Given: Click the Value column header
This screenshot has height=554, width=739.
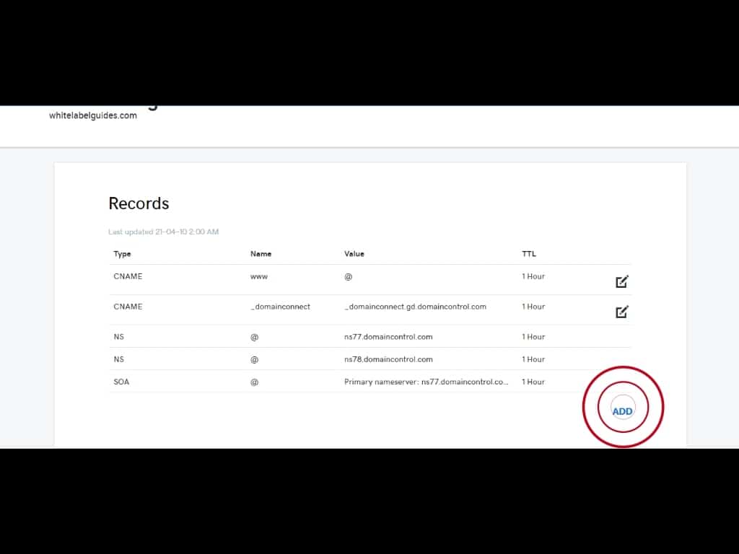Looking at the screenshot, I should [x=354, y=254].
